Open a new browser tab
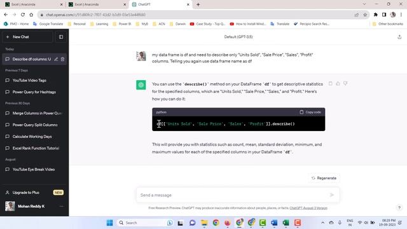Screen dimensions: 407x229 tap(198, 4)
